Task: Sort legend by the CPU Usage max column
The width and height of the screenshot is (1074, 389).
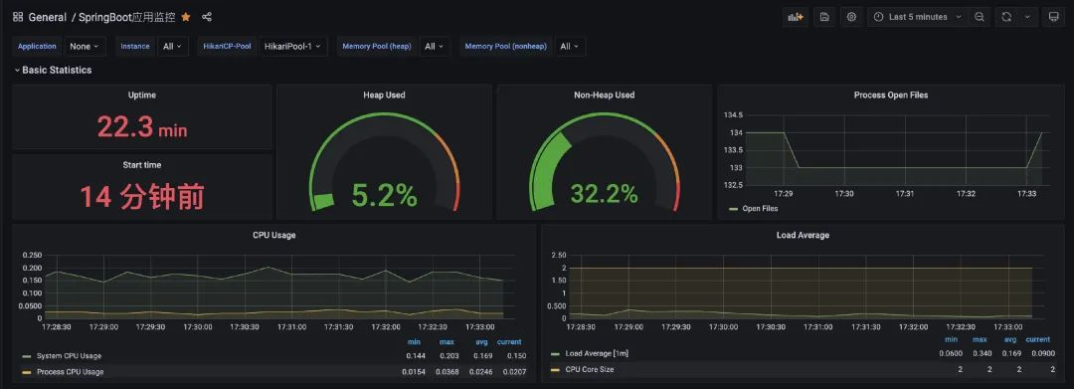Action: 447,342
